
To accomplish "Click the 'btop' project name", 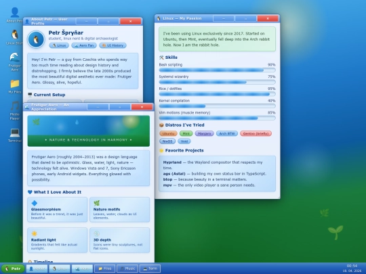I will point(167,179).
